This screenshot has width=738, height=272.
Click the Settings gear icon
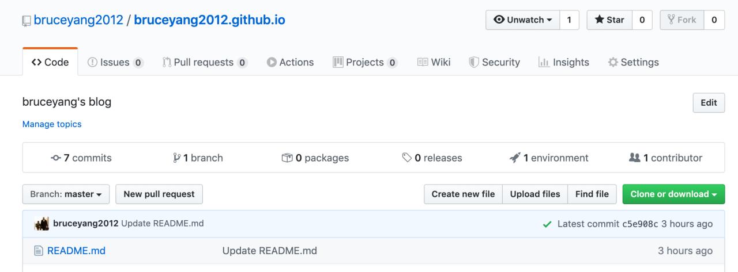[613, 62]
